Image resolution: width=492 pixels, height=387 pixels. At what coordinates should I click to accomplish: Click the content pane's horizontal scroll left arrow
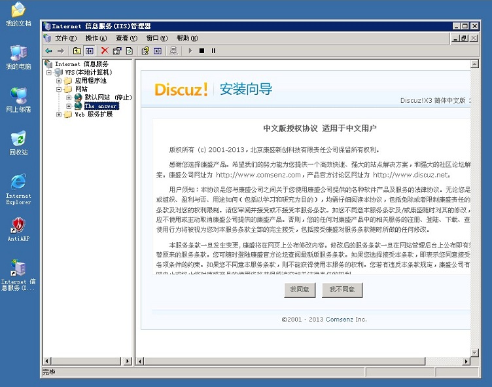[x=140, y=361]
